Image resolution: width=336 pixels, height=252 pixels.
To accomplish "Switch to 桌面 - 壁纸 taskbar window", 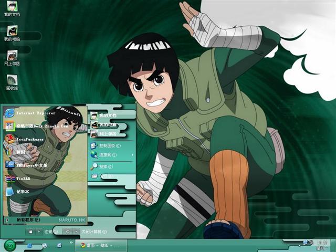I will (x=101, y=246).
